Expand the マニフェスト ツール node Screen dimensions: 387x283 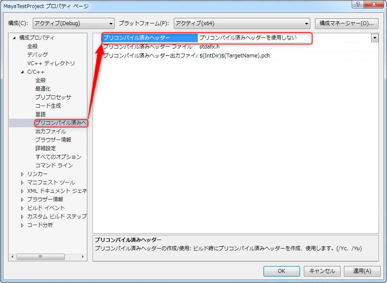pos(22,183)
